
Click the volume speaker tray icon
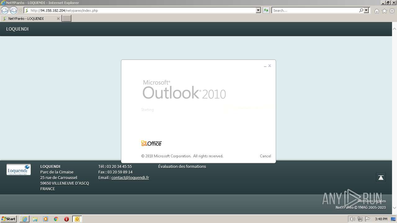point(352,219)
